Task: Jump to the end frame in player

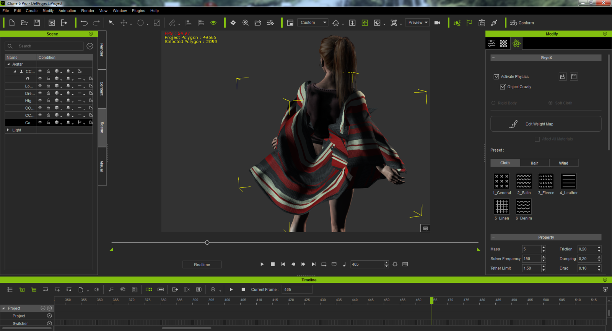Action: (x=314, y=264)
